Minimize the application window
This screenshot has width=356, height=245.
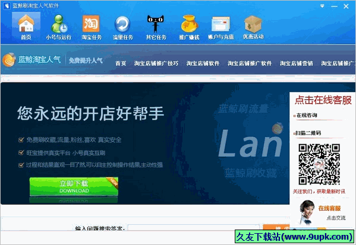tap(334, 7)
